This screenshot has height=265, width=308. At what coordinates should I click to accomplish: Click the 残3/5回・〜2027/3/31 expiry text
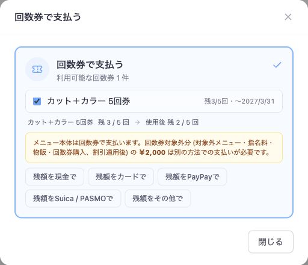[239, 101]
